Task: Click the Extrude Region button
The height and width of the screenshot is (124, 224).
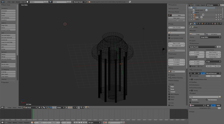Action: (x=8, y=35)
